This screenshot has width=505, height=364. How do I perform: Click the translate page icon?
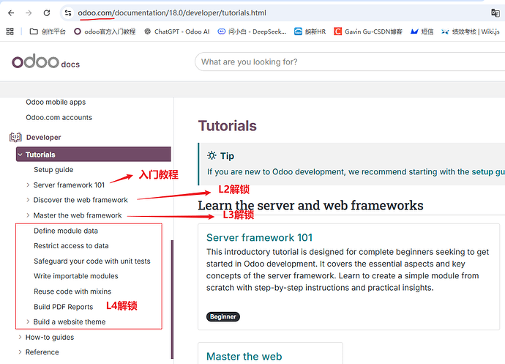pos(495,13)
